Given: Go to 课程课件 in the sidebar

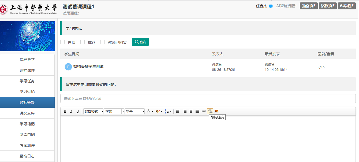Looking at the screenshot, I should [x=27, y=70].
